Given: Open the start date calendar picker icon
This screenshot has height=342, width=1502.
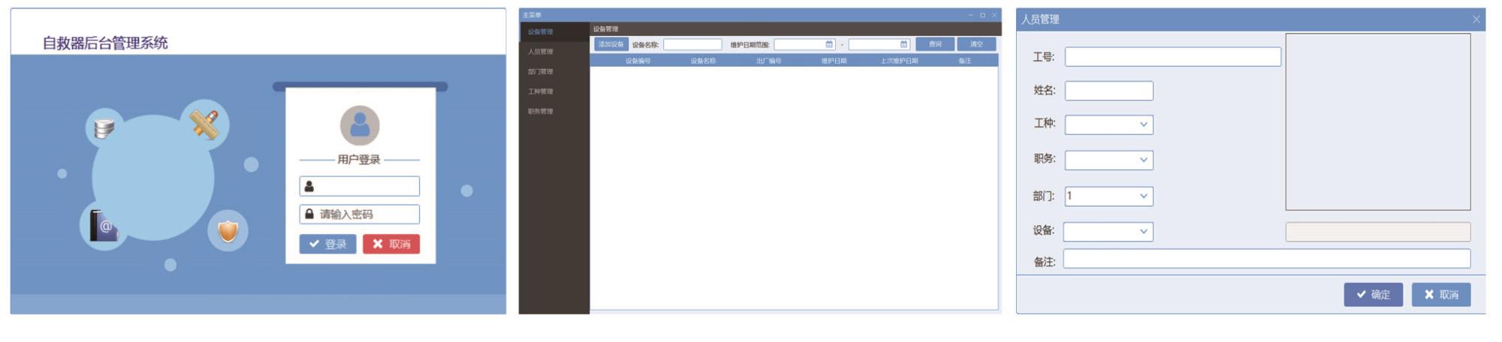Looking at the screenshot, I should pyautogui.click(x=829, y=45).
